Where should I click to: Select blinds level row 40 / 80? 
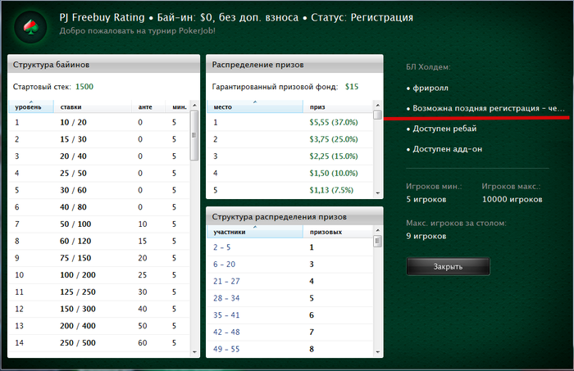pos(99,207)
